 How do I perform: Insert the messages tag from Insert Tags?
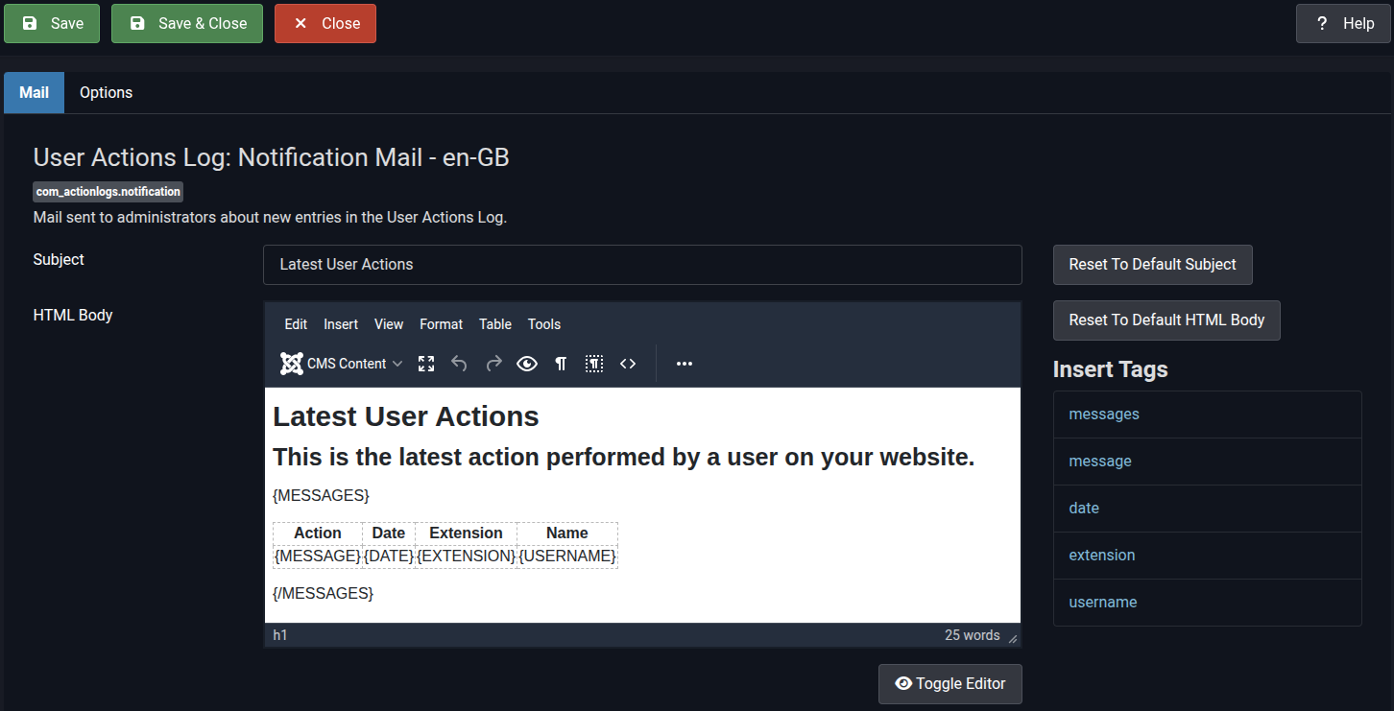click(1103, 414)
